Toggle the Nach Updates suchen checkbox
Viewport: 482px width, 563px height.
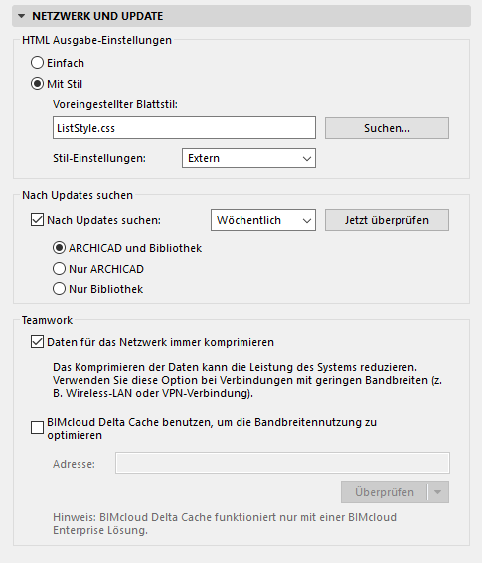pyautogui.click(x=38, y=220)
